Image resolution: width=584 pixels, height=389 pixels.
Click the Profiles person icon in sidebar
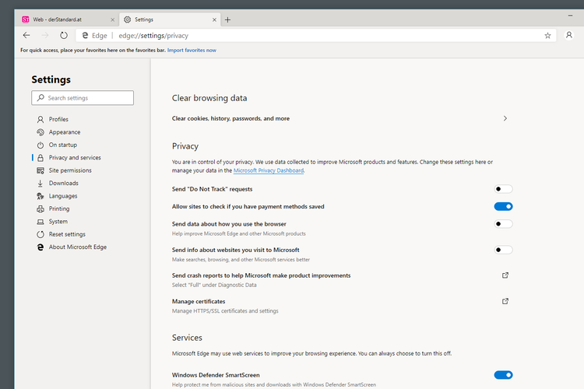[x=40, y=120]
